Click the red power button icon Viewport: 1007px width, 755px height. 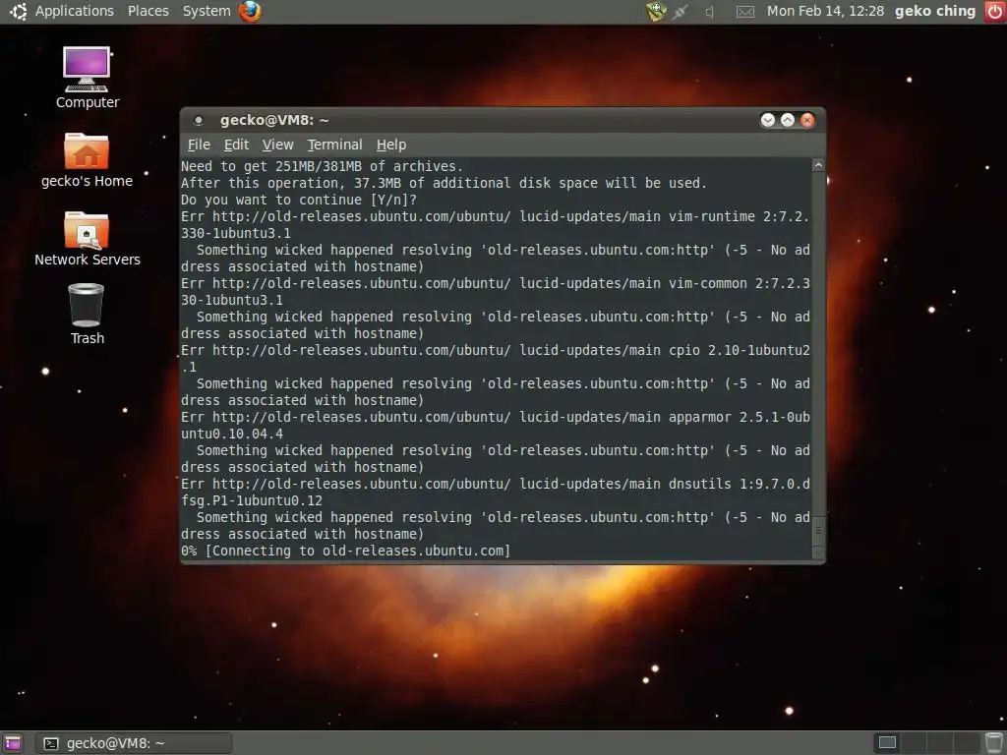(x=995, y=12)
